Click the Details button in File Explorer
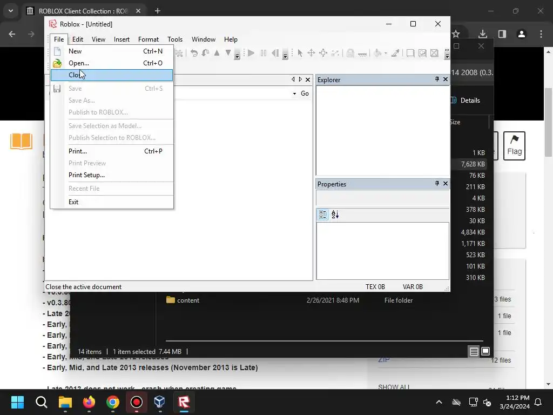This screenshot has height=415, width=553. [x=466, y=101]
